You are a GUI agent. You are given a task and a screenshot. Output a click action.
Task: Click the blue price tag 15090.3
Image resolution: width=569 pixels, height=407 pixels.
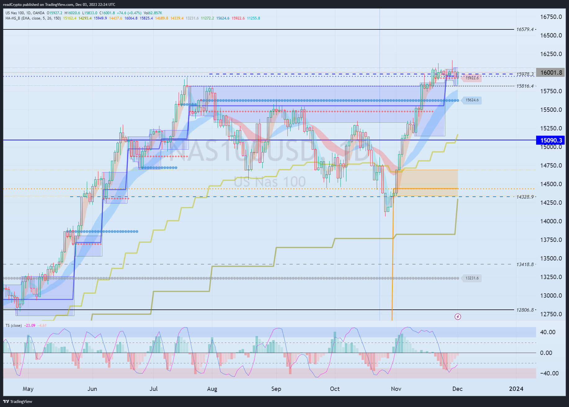click(551, 140)
